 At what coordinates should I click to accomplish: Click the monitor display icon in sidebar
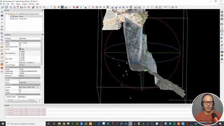pyautogui.click(x=2, y=12)
